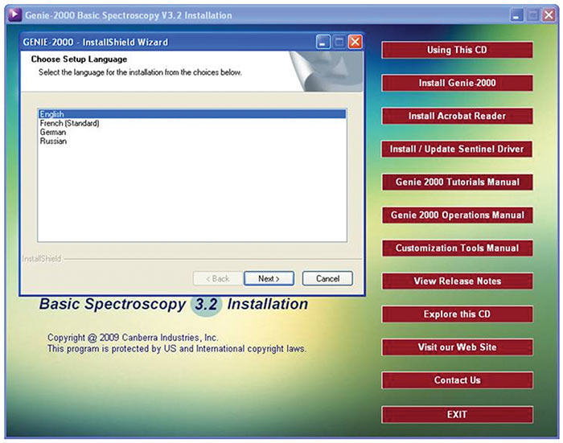Viewport: 563px width, 443px height.
Task: Choose Russian from the language list
Action: (192, 141)
